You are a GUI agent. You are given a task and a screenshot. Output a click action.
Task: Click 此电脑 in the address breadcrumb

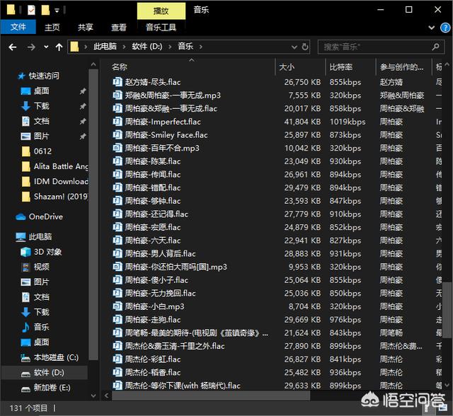tap(105, 47)
